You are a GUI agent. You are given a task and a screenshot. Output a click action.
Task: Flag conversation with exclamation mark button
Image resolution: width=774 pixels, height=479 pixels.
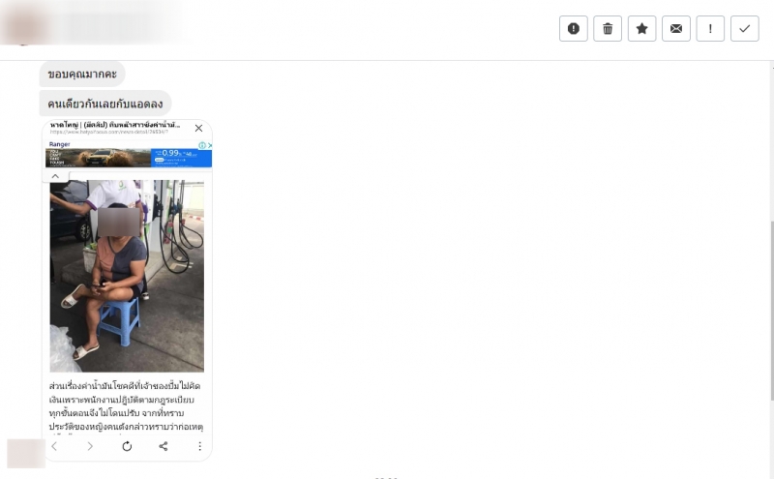[x=710, y=29]
